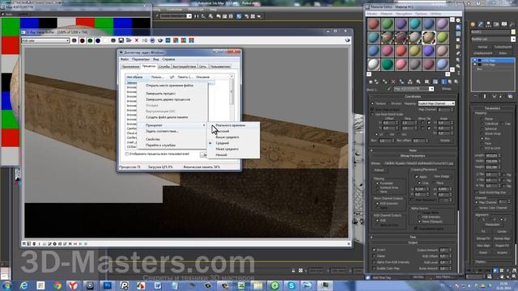Screen dimensions: 518x291
Task: Click Go to Parent icon in Material Editor
Action: tap(450, 82)
